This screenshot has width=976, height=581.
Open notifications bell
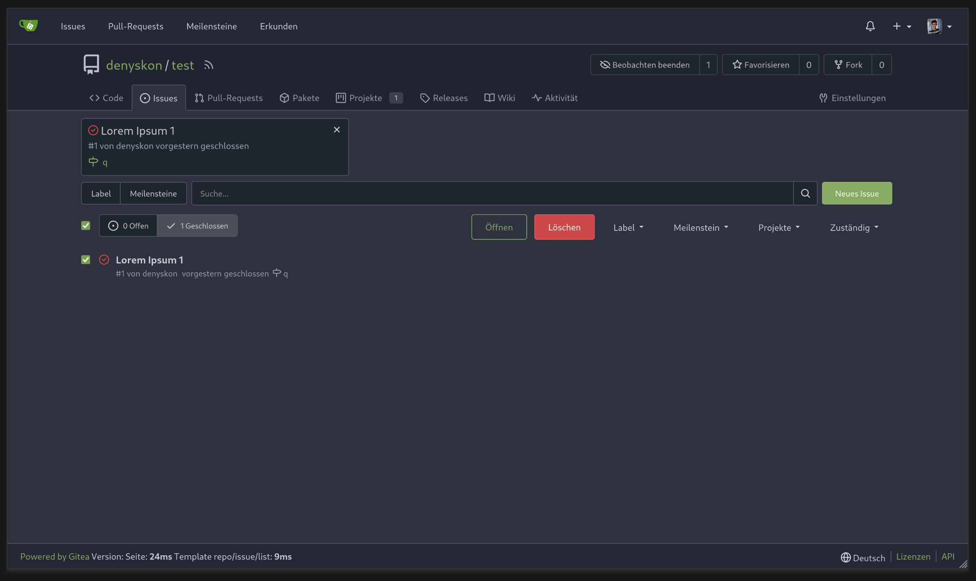(870, 26)
